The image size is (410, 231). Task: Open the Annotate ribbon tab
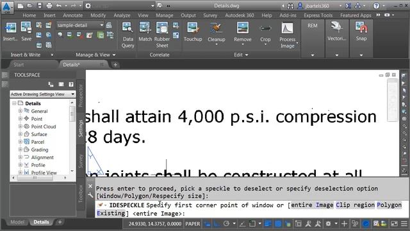coord(72,15)
